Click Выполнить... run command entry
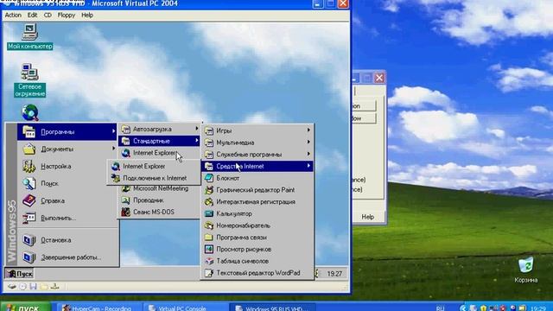Viewport: 553px width, 311px height. pos(67,219)
